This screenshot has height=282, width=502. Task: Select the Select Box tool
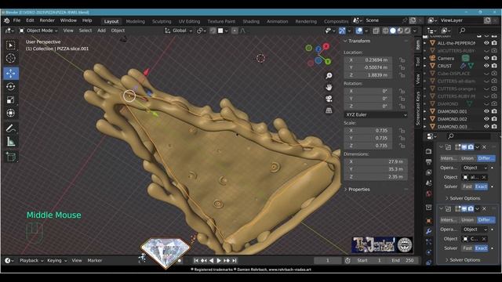pyautogui.click(x=10, y=45)
